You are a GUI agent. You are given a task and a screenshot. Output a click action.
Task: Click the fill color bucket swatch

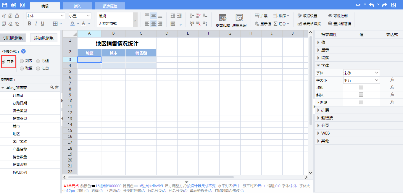click(72, 24)
